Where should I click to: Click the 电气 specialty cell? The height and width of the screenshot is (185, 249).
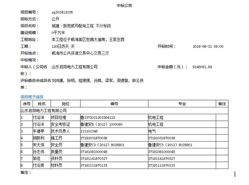152,131
